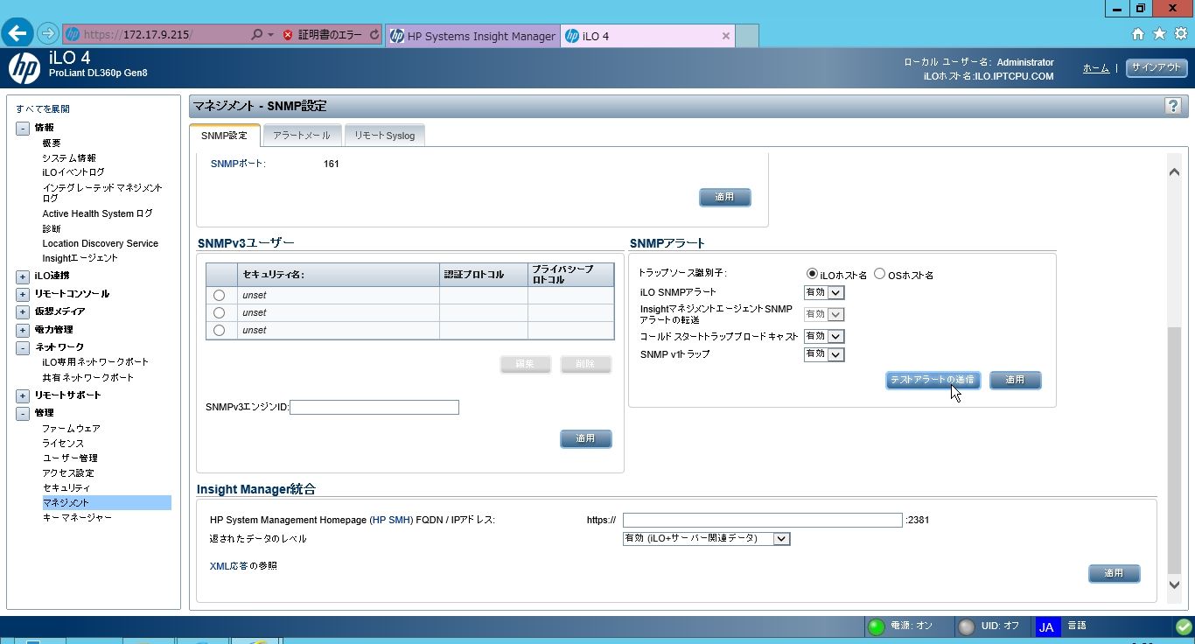Click the green checkmark health status icon
This screenshot has height=644, width=1195.
tap(1184, 626)
